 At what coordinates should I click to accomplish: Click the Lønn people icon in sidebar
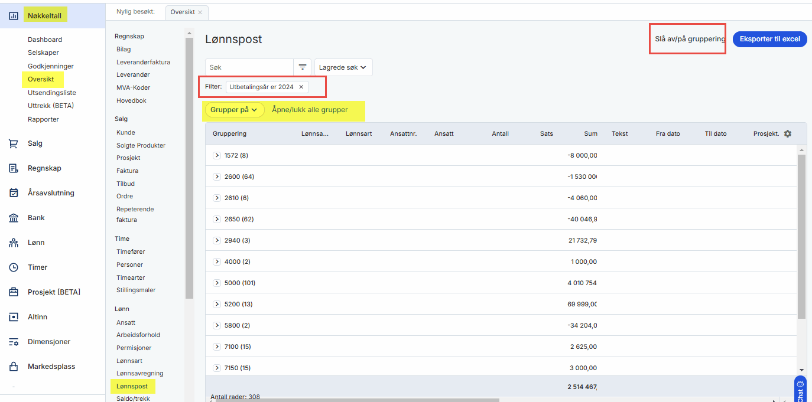(x=14, y=243)
